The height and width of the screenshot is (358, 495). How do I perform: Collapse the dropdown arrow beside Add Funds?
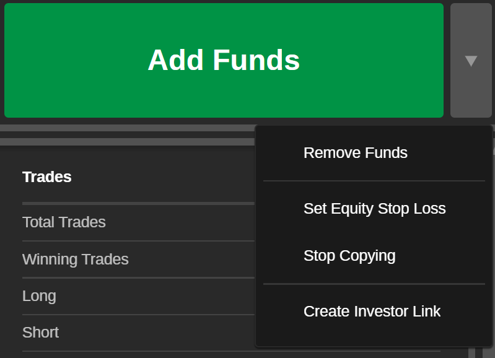tap(471, 60)
